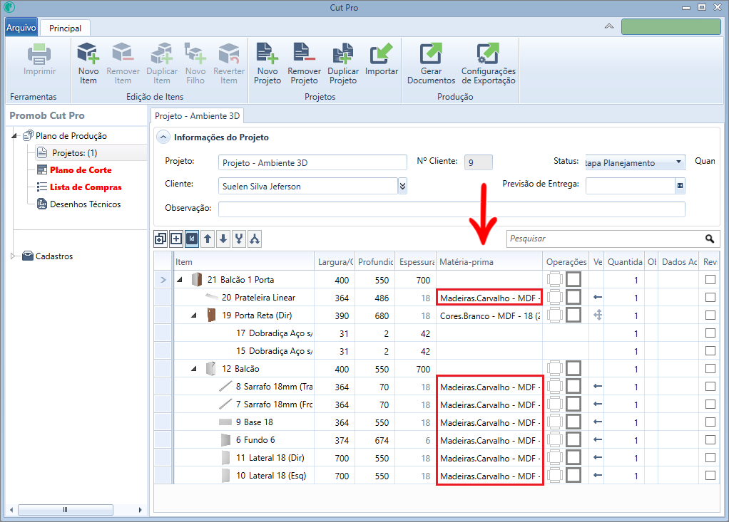Click the Operações column header
Viewport: 729px width, 522px height.
[566, 261]
